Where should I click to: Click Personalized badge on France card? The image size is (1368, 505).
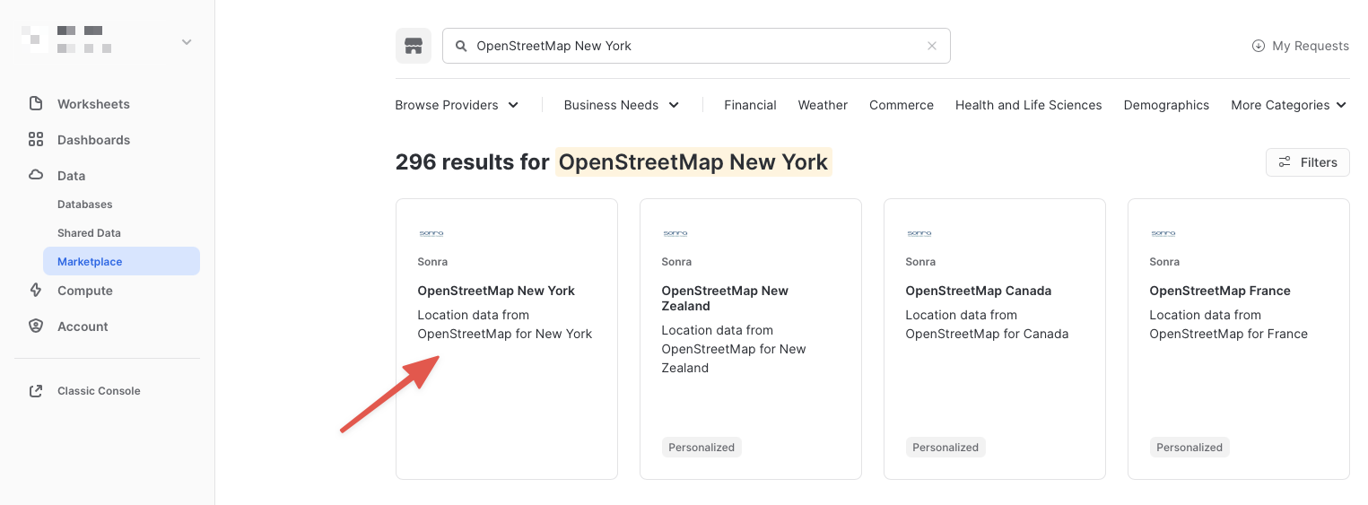click(x=1189, y=448)
